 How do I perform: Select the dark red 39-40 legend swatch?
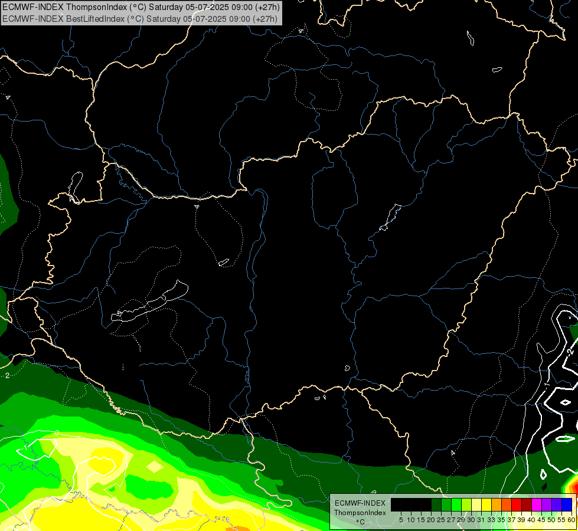point(527,504)
